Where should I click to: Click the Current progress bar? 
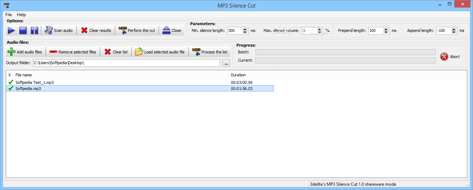(x=345, y=60)
